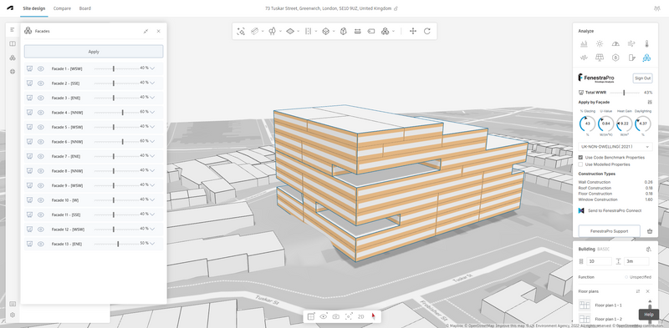Open the dropdown arrow beside the building tool
This screenshot has width=669, height=328.
point(263,31)
